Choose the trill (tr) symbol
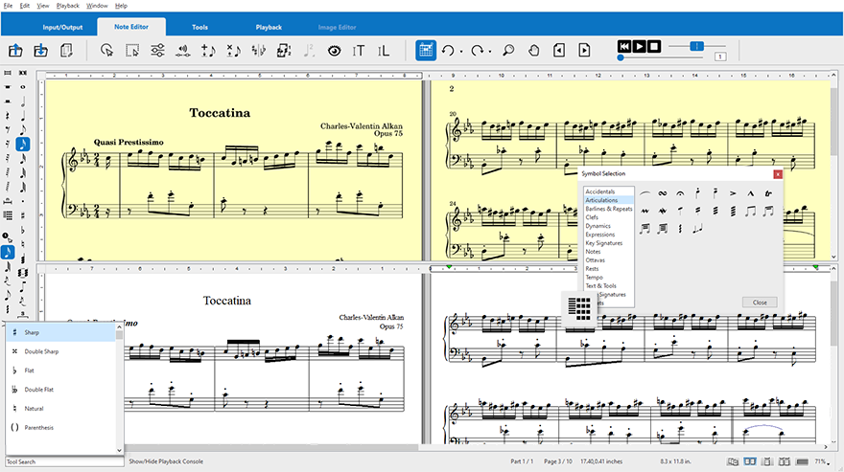The width and height of the screenshot is (844, 472). (x=768, y=193)
